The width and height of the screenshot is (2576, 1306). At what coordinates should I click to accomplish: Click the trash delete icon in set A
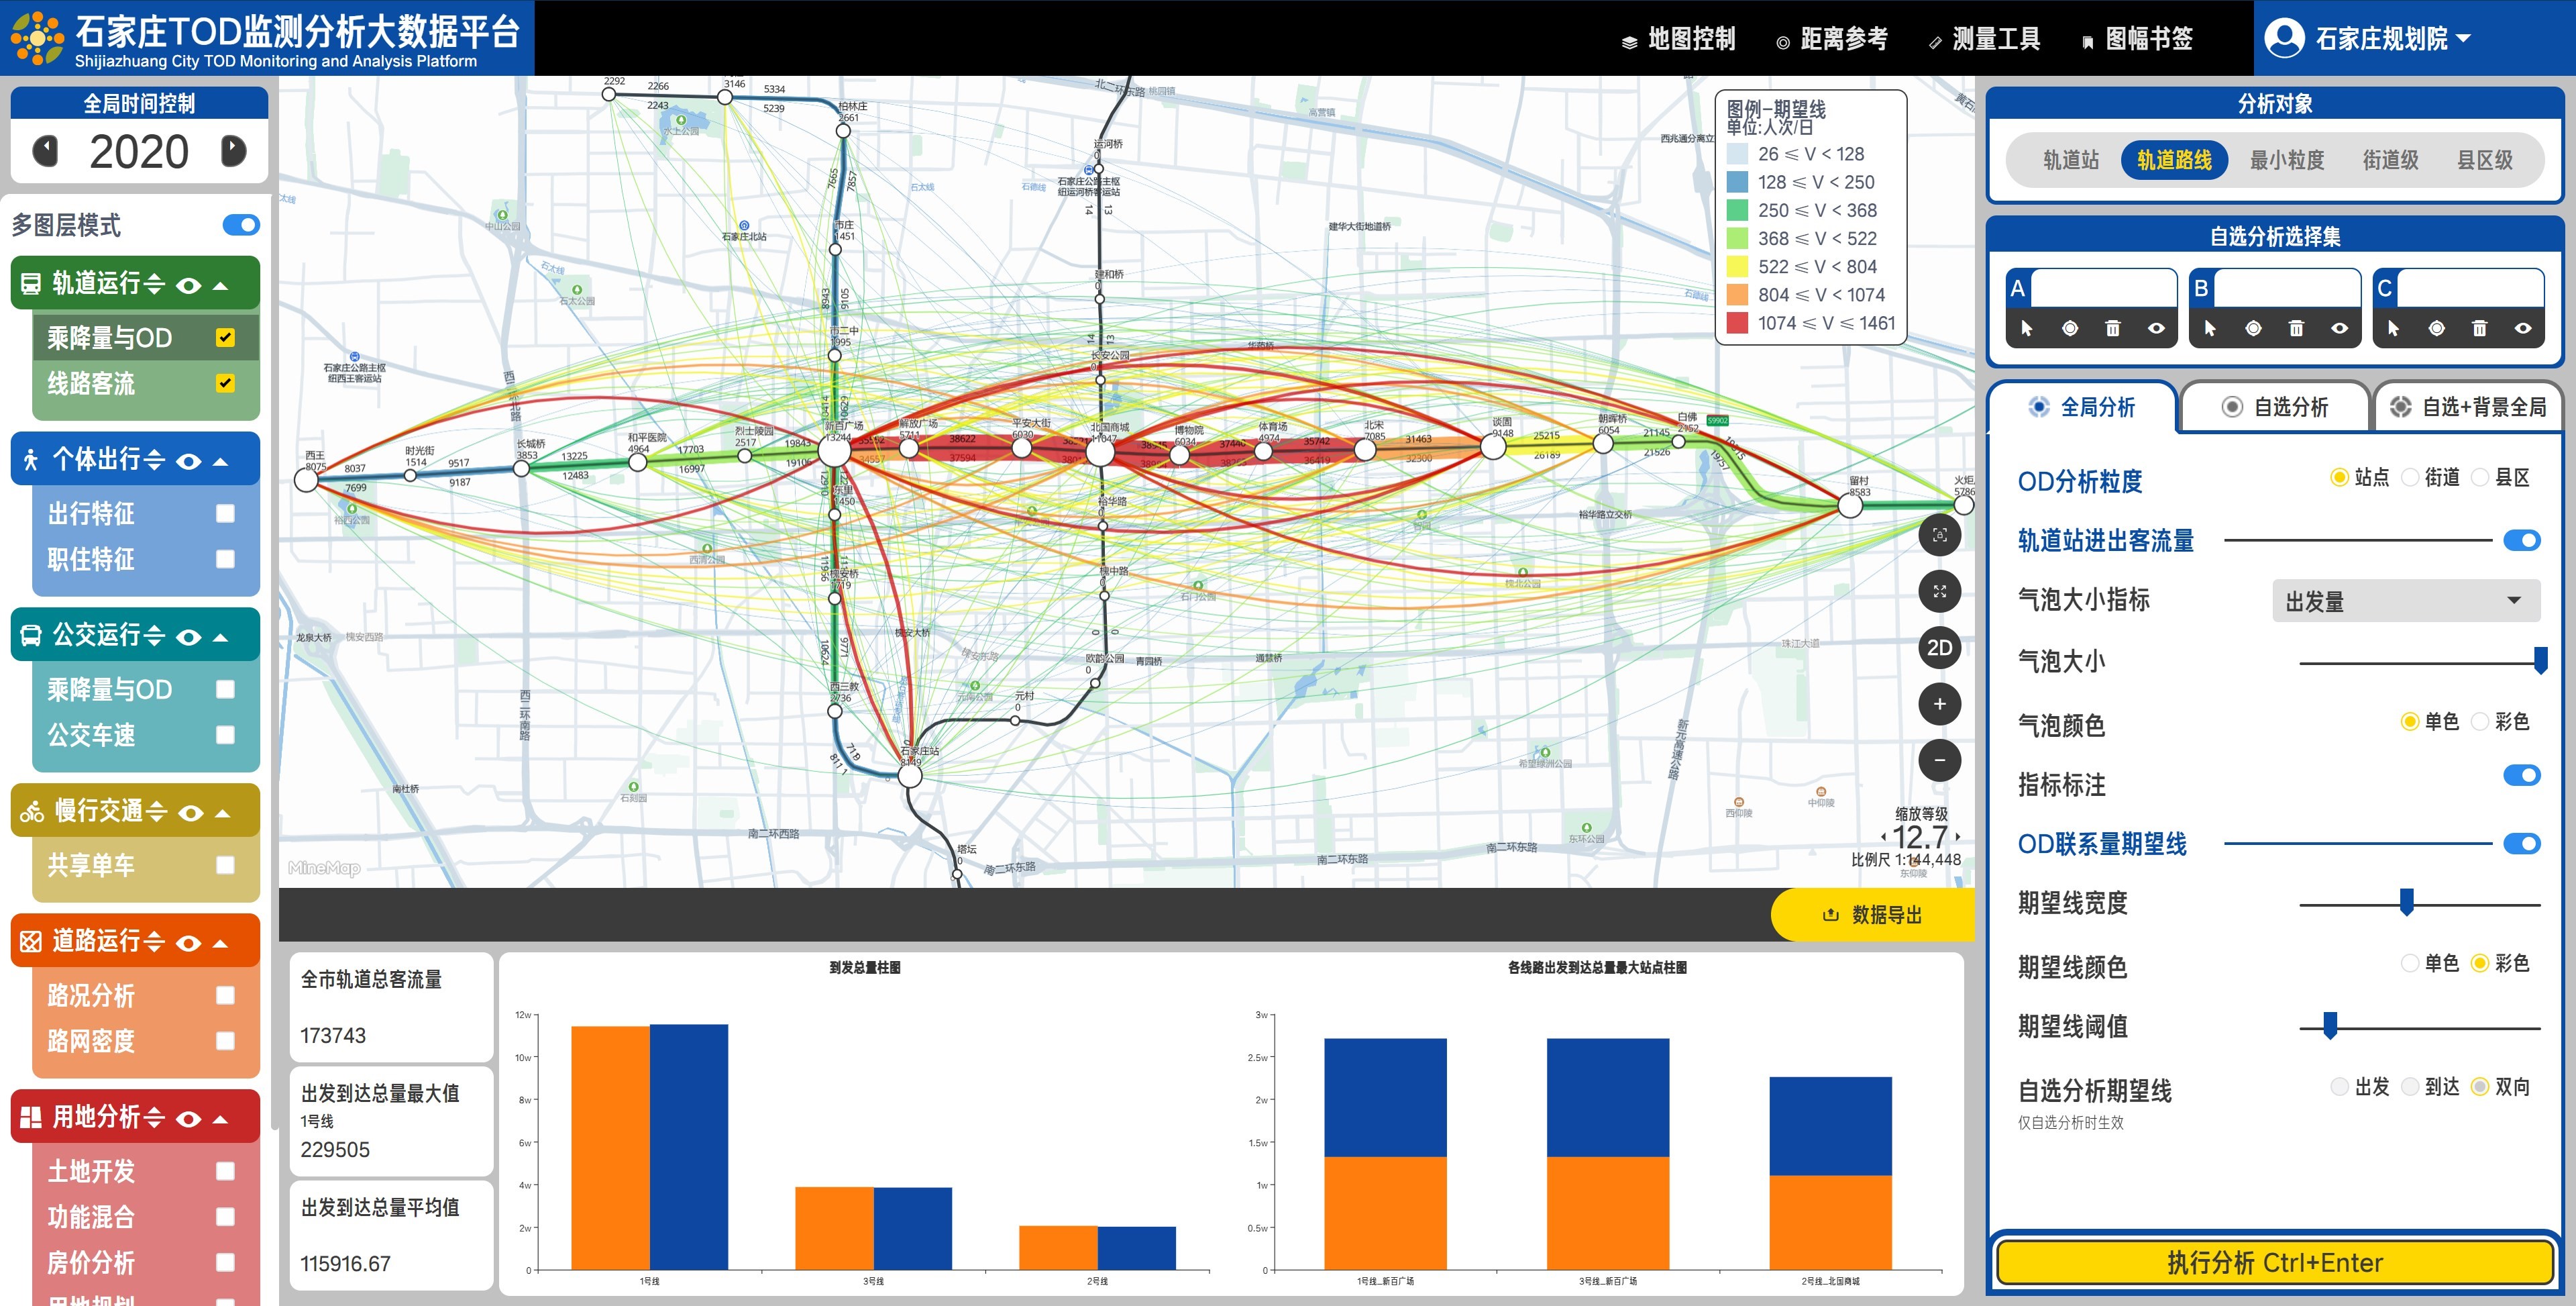pos(2113,328)
